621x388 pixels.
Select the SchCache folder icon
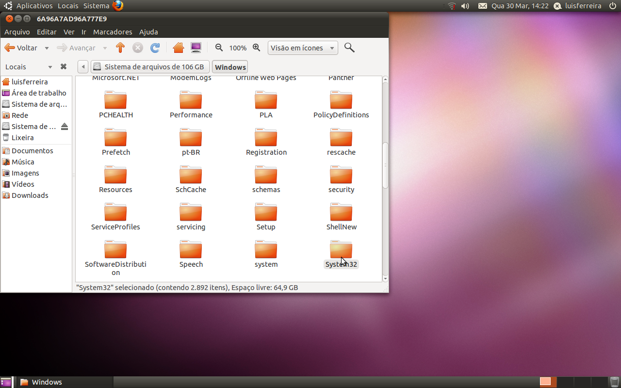point(191,174)
